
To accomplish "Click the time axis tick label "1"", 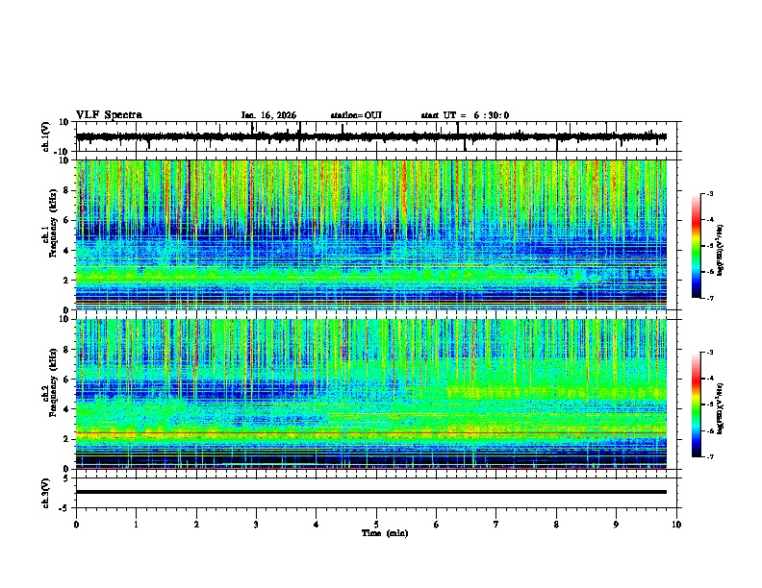I will (136, 524).
